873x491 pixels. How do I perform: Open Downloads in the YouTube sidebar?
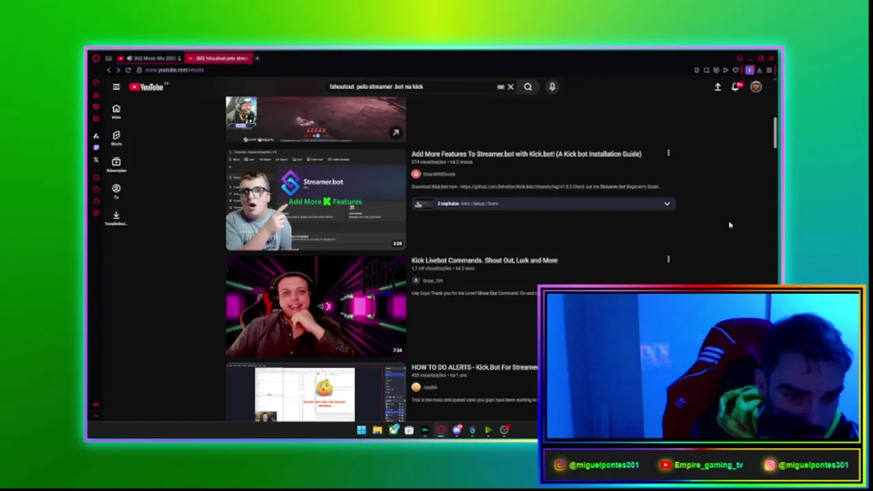coord(116,218)
